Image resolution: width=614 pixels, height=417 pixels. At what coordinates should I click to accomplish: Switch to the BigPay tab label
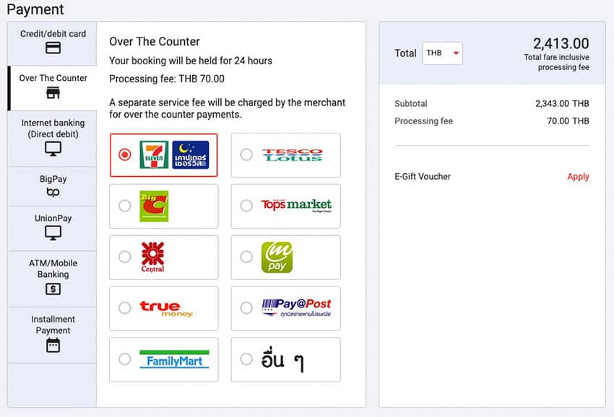tap(53, 179)
